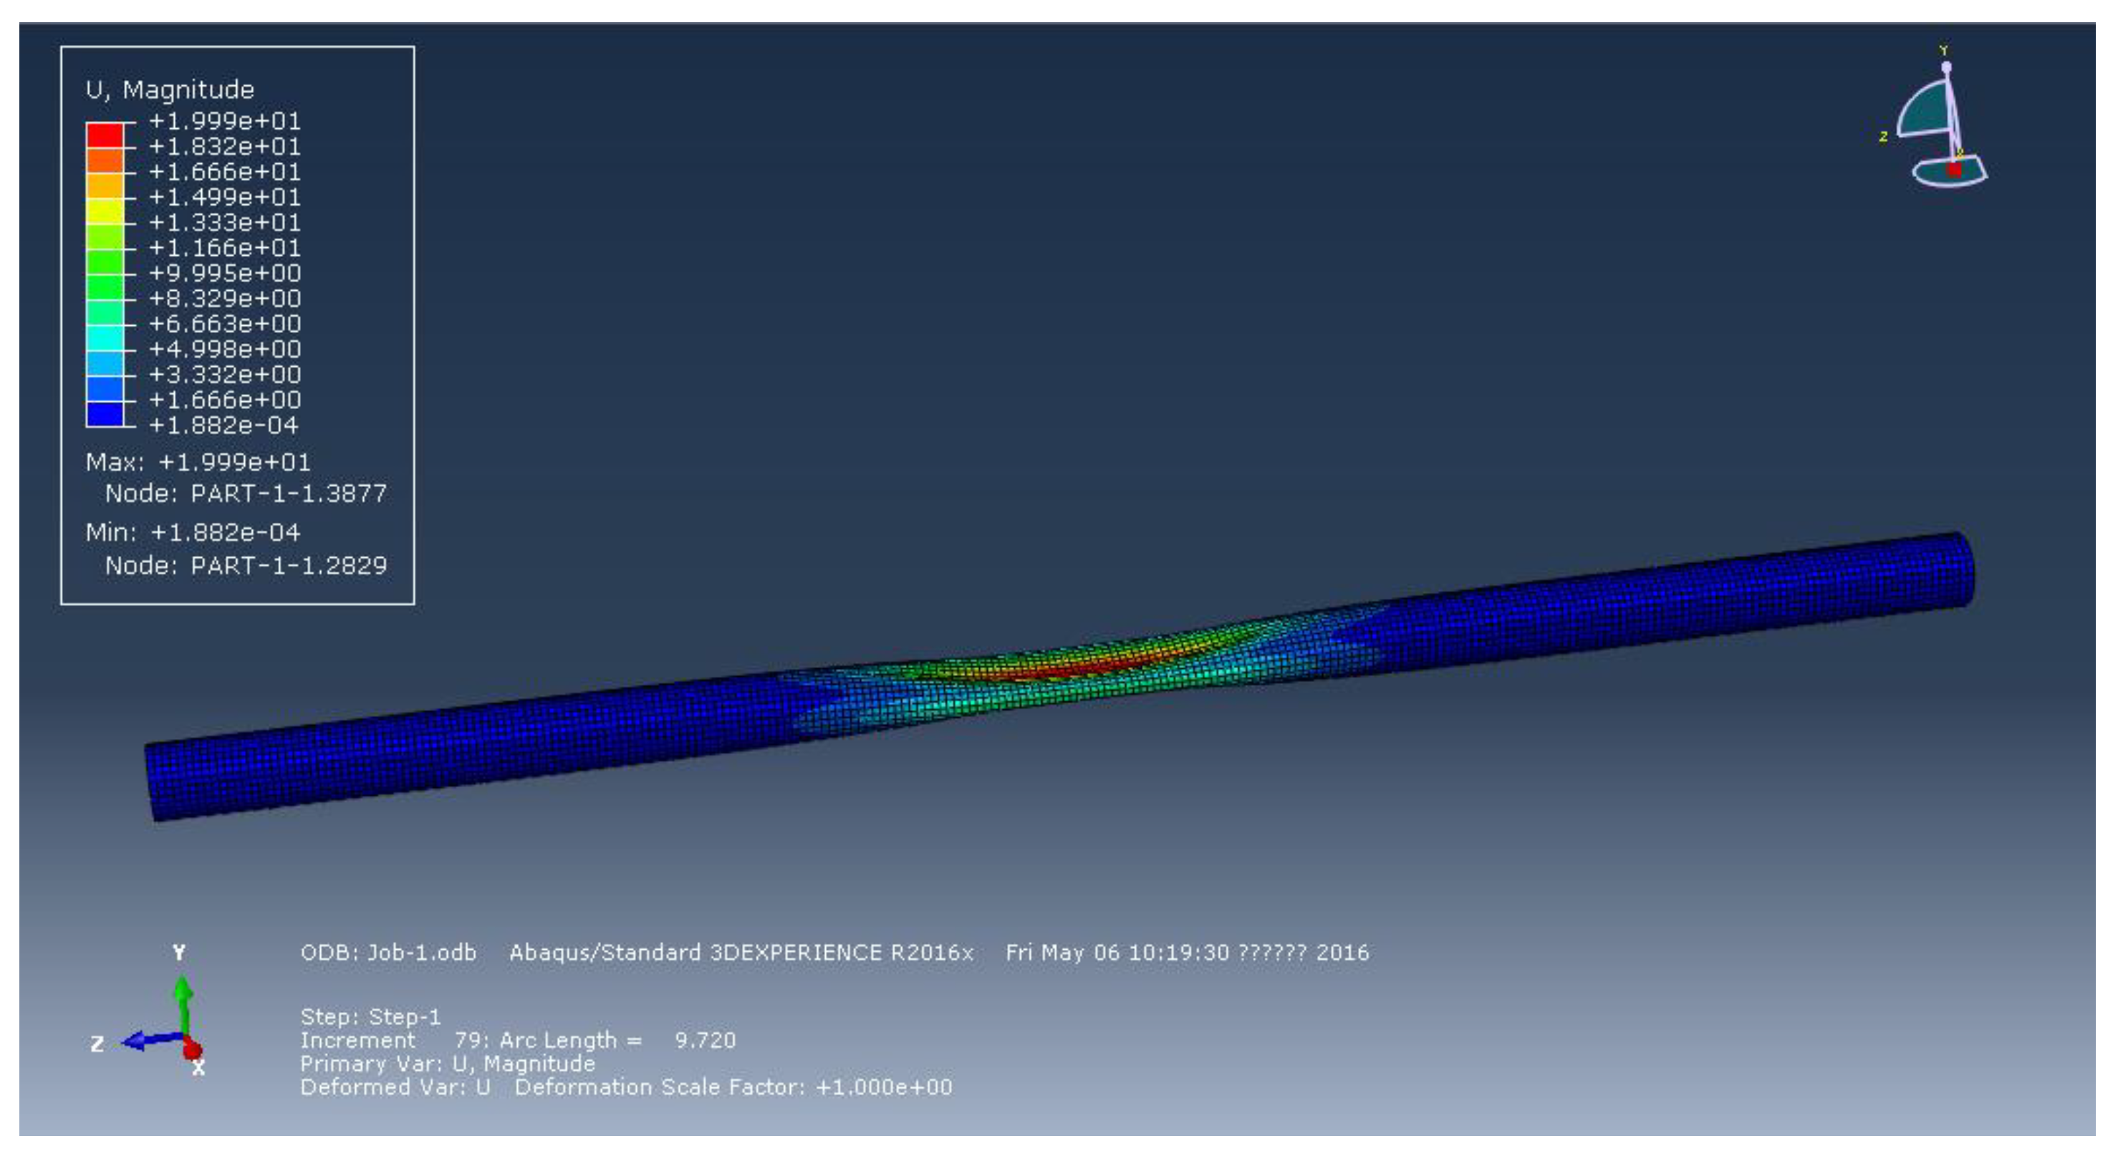2113x1151 pixels.
Task: Click the Step: Step-1 state block line
Action: pyautogui.click(x=371, y=1017)
